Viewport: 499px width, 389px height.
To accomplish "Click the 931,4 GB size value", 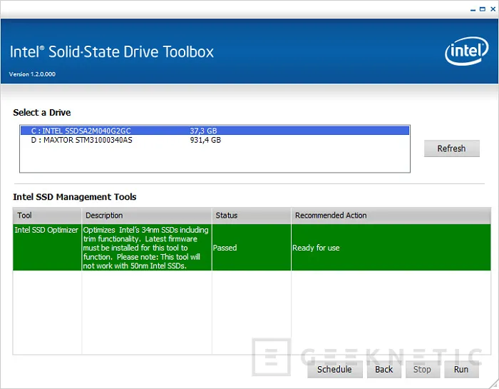I will [205, 140].
